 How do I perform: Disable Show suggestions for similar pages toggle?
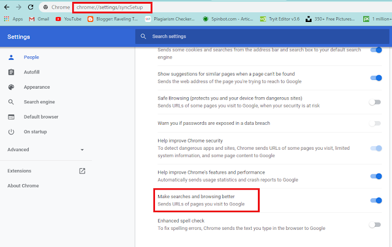376,78
